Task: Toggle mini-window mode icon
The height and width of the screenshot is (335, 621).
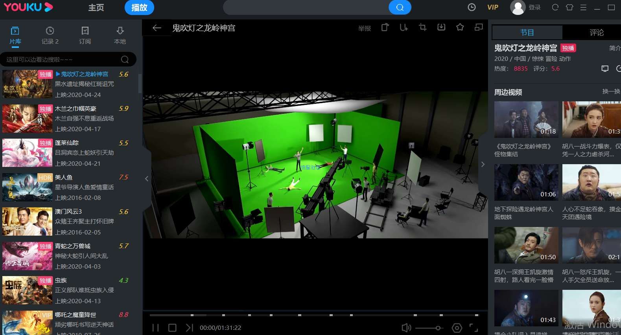Action: [x=479, y=27]
